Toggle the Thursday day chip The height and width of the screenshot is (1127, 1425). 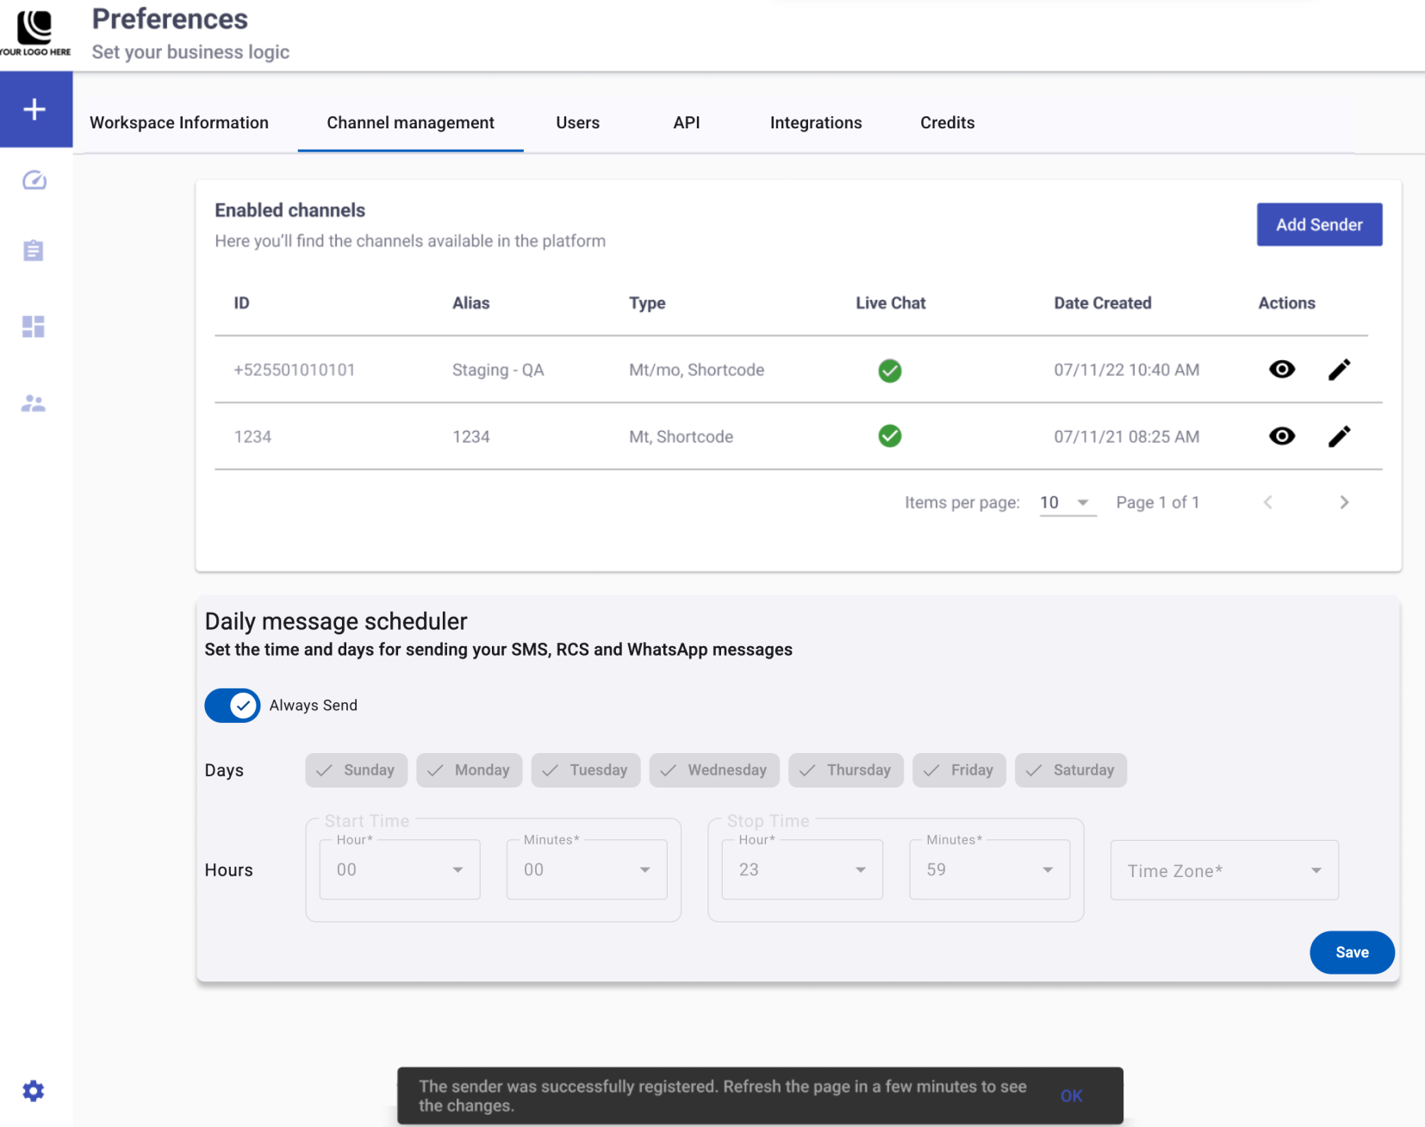[846, 770]
